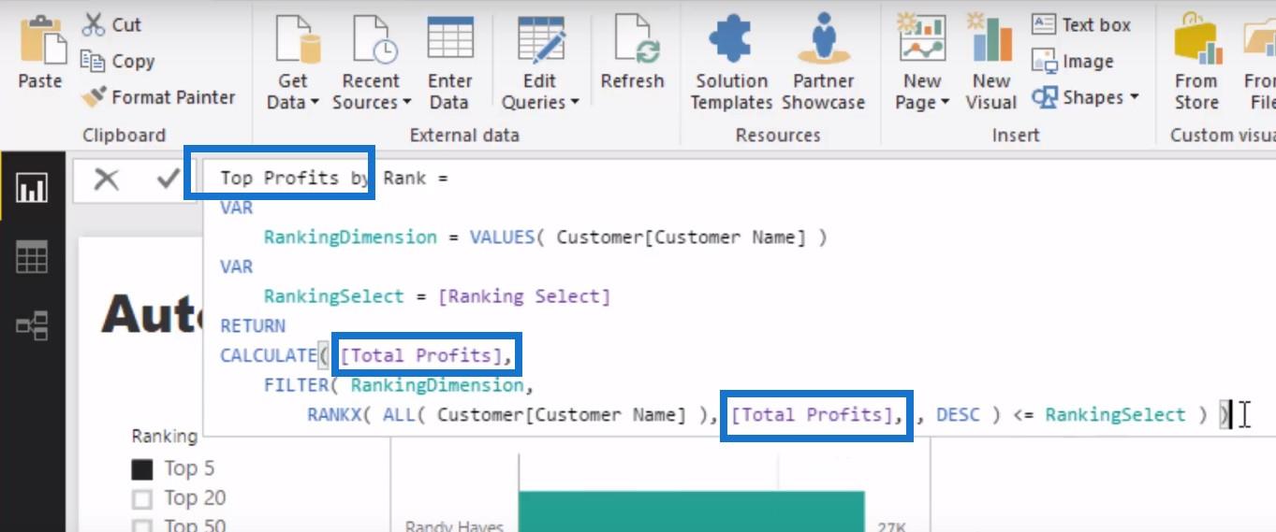Open the Shapes dropdown

[x=1085, y=97]
